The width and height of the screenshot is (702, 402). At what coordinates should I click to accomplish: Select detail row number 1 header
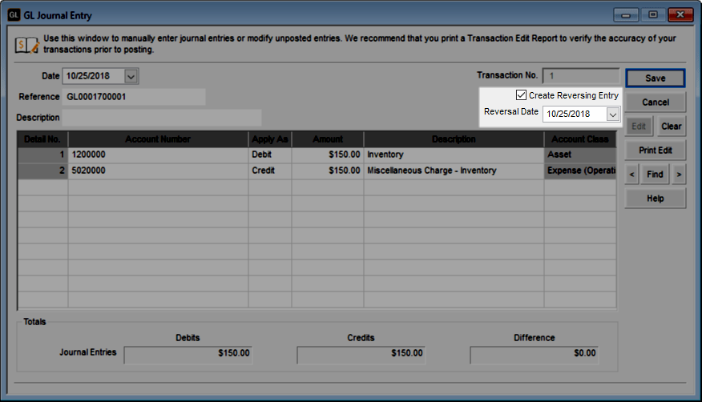point(43,155)
